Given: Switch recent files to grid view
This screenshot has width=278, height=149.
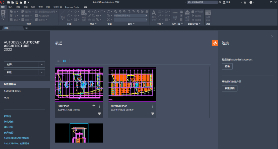Looking at the screenshot, I should tap(64, 61).
